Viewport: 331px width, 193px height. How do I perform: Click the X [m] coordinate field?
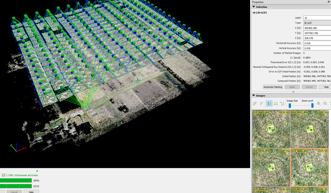317,28
